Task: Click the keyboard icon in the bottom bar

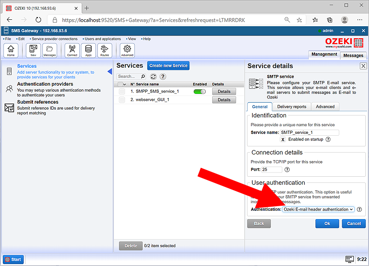Action: [x=350, y=259]
